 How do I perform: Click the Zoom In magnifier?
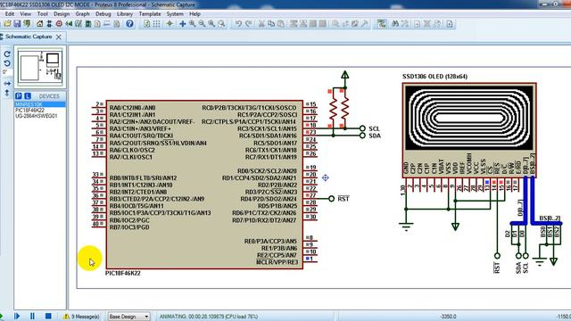click(193, 24)
